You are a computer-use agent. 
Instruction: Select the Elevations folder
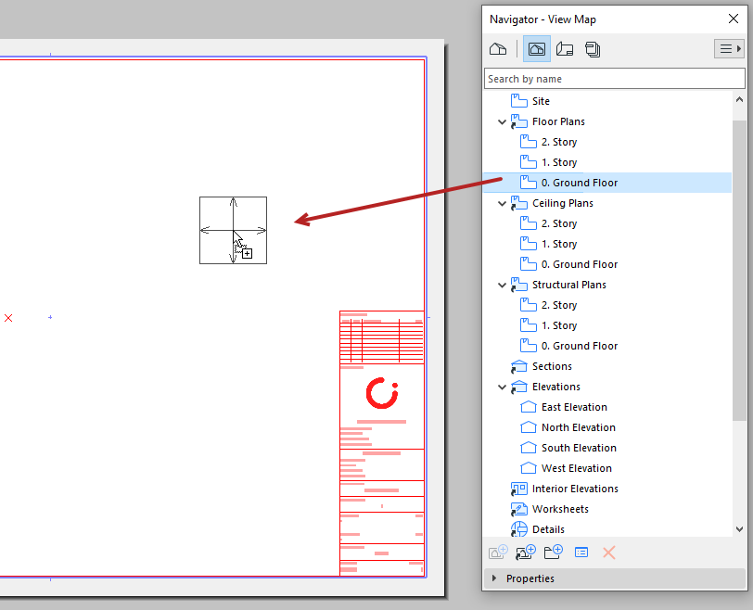tap(556, 387)
